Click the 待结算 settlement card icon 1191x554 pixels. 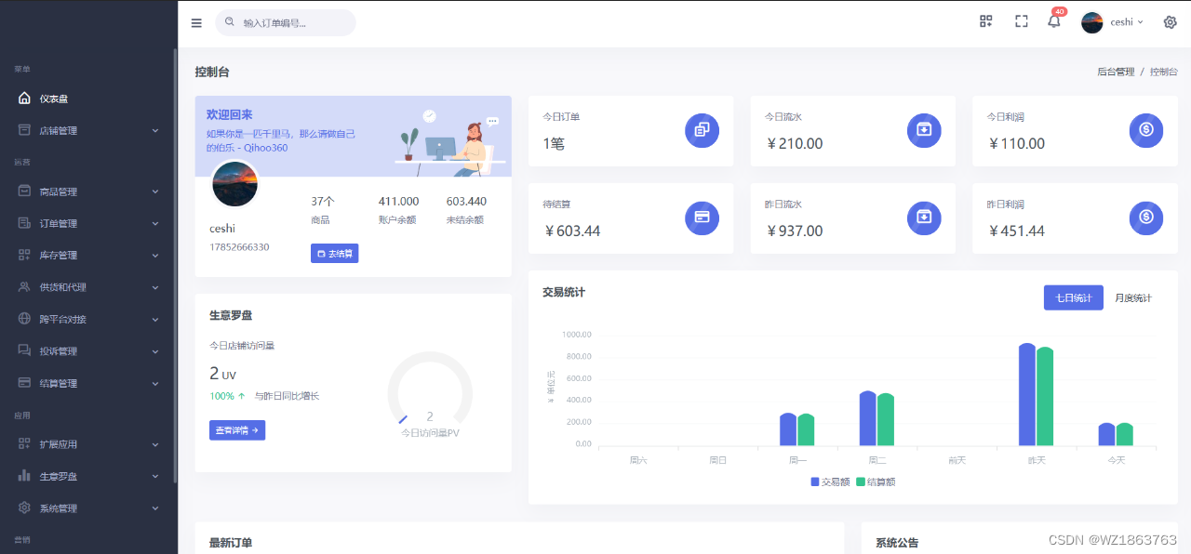(x=702, y=218)
